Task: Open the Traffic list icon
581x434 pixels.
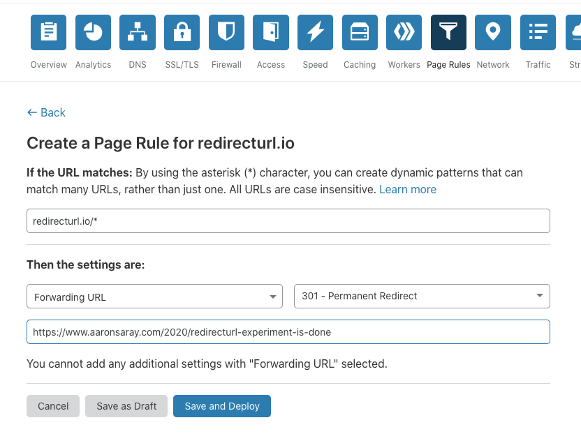Action: 538,32
